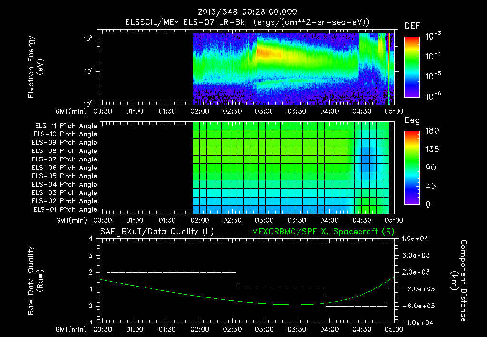Click the Raw Data Quality (Raw) axis label
The height and width of the screenshot is (337, 487).
(35, 281)
